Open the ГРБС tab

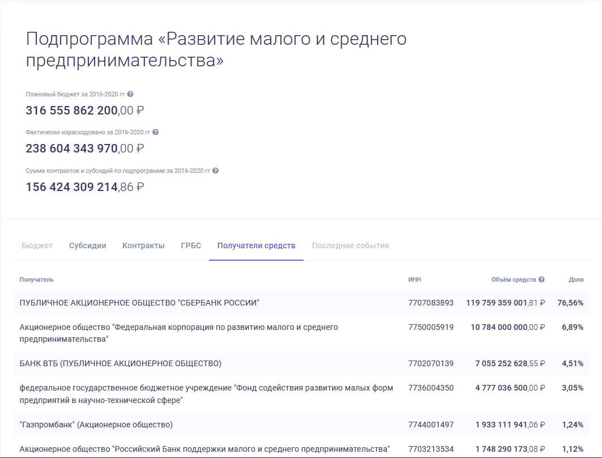(x=191, y=245)
